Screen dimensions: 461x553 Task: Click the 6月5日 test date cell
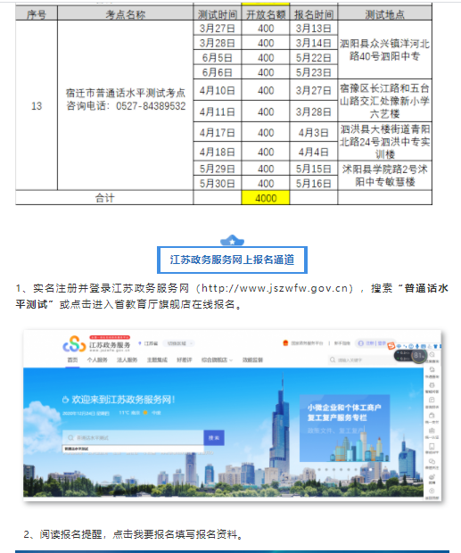click(217, 57)
